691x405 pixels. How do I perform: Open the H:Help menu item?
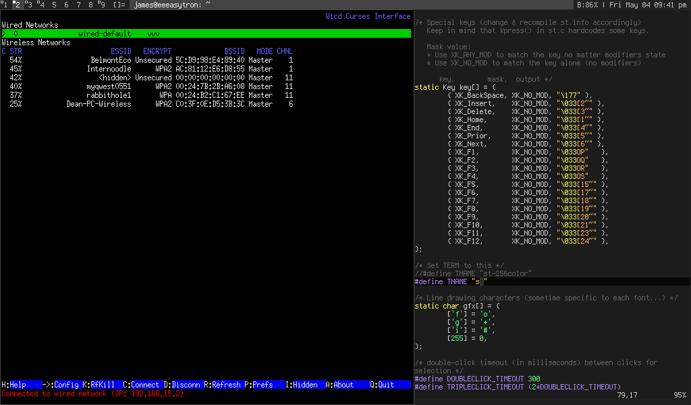tap(14, 385)
